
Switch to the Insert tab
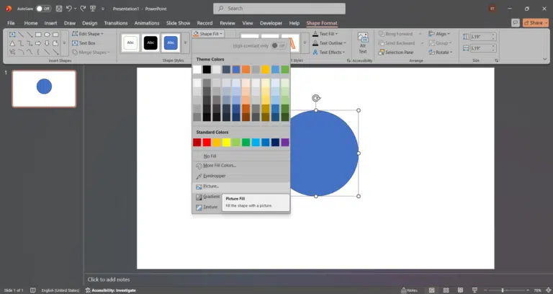[50, 23]
